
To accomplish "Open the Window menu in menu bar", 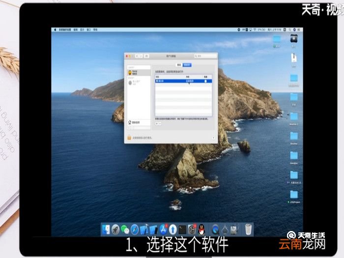I will click(88, 29).
